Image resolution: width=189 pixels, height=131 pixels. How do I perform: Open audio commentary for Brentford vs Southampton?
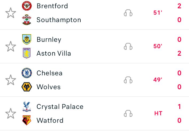(x=128, y=13)
